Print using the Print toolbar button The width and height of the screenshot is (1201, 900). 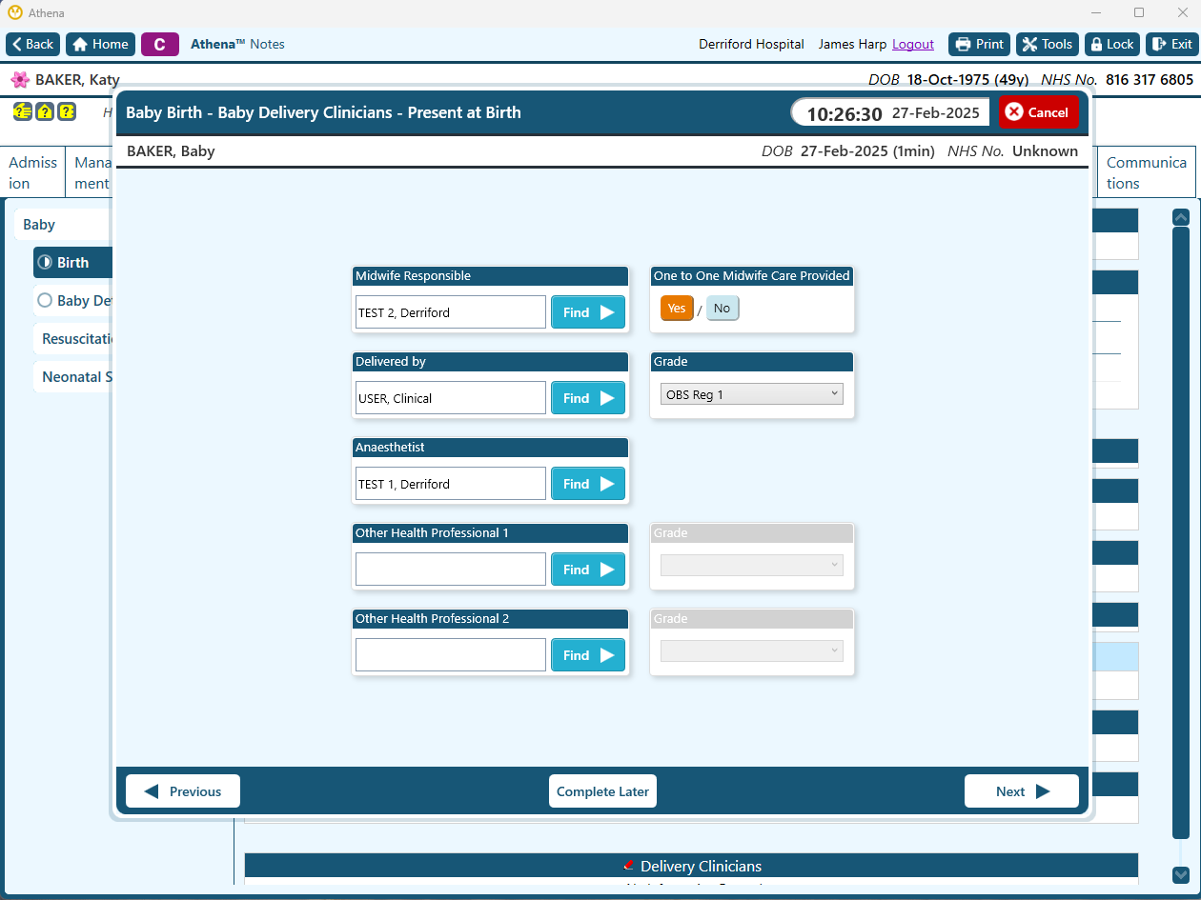click(x=979, y=44)
